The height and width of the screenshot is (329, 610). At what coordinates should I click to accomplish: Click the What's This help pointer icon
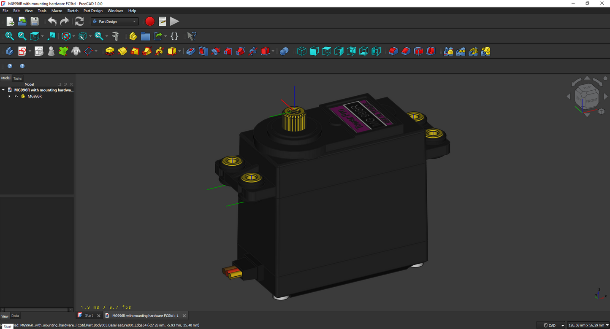(192, 36)
